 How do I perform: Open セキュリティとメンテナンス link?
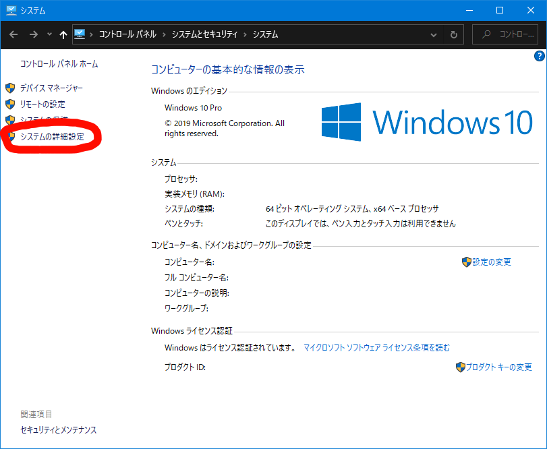click(58, 430)
